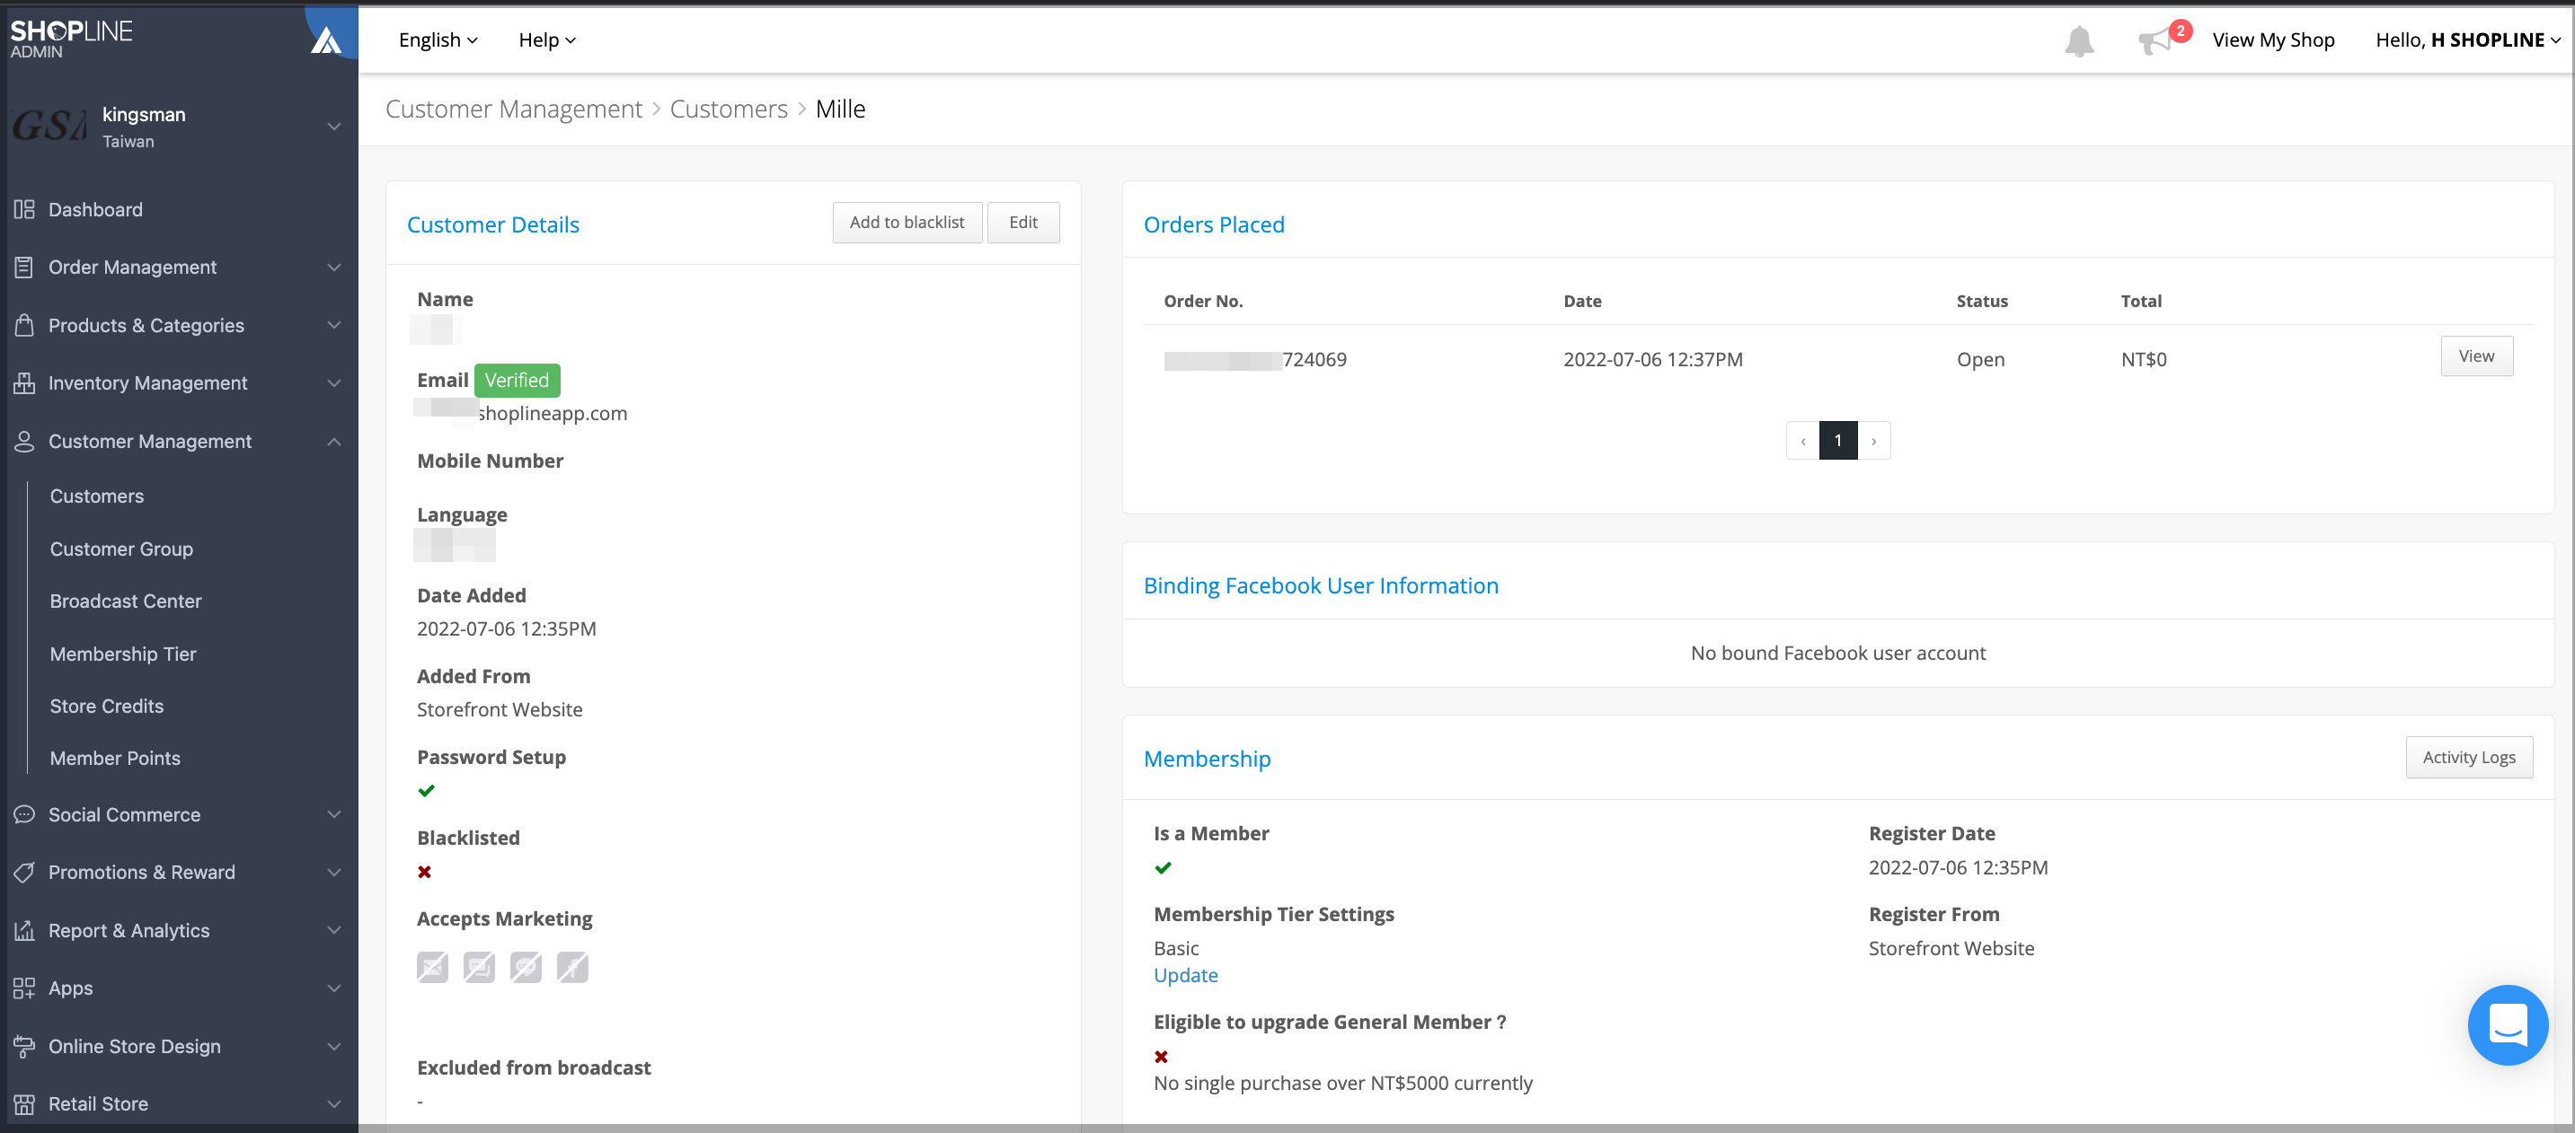This screenshot has height=1133, width=2575.
Task: Click the Basic membership tier text
Action: tap(1175, 948)
